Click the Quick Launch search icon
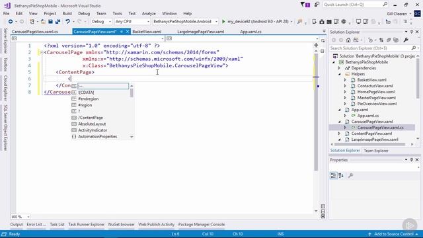423x238 pixels. (x=385, y=5)
